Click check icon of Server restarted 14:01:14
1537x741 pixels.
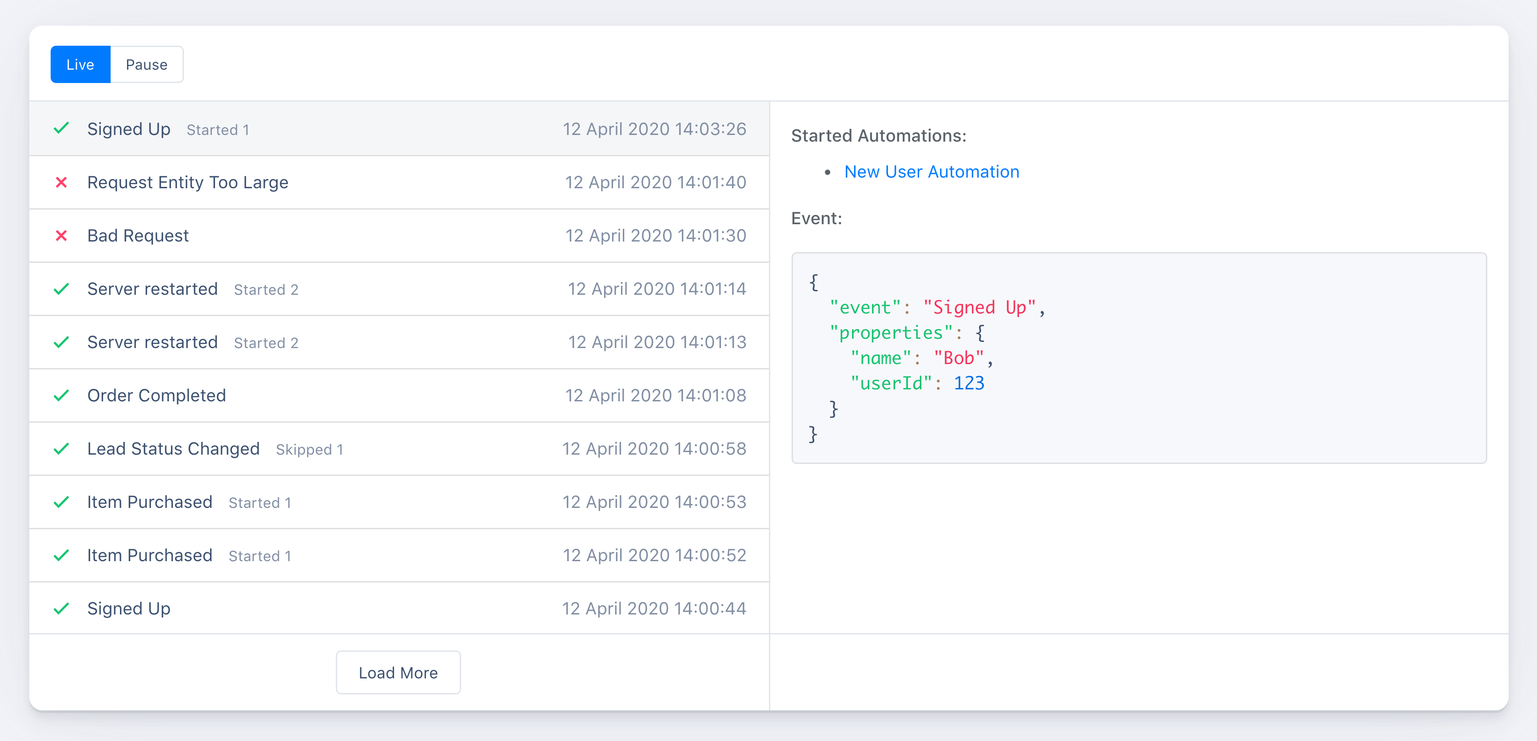tap(61, 289)
